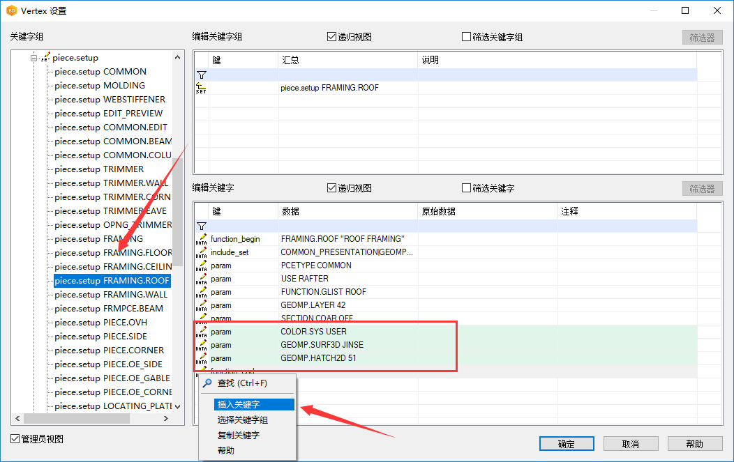Viewport: 734px width, 462px height.
Task: Click DATA icon of USE RAFTER row
Action: pos(201,279)
